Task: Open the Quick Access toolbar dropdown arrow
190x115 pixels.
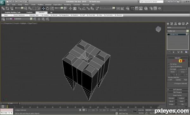Action: coord(28,2)
